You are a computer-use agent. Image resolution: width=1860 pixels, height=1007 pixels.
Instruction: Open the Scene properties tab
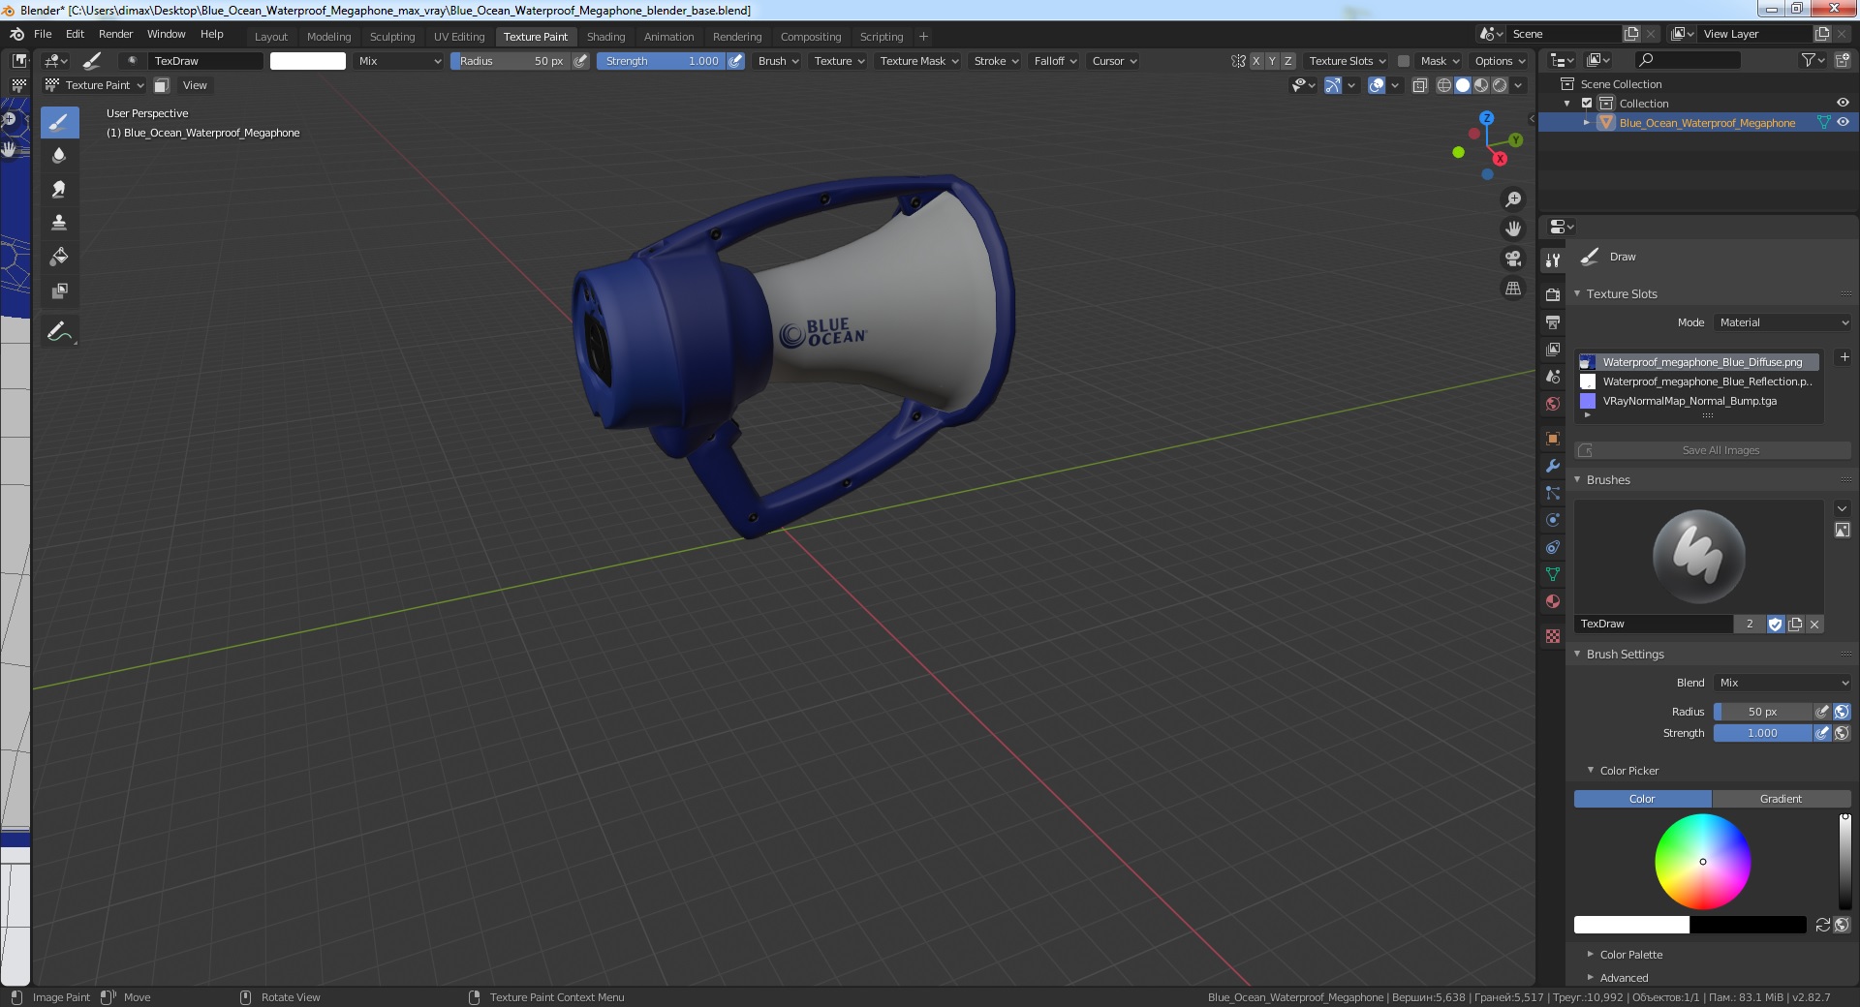pyautogui.click(x=1553, y=376)
